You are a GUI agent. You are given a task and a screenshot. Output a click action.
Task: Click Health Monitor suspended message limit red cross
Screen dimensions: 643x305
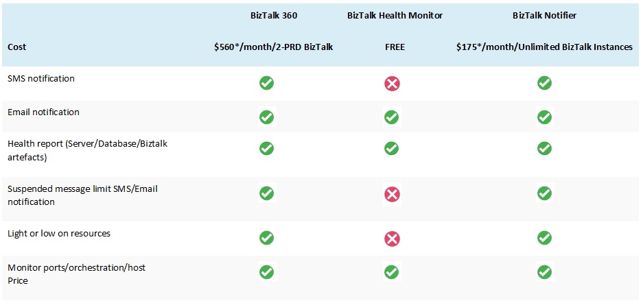[x=392, y=195]
